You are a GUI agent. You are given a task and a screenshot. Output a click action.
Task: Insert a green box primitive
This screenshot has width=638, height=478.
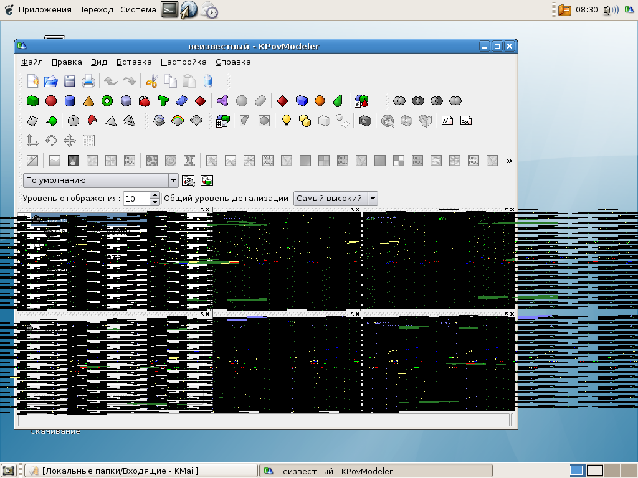pyautogui.click(x=32, y=101)
